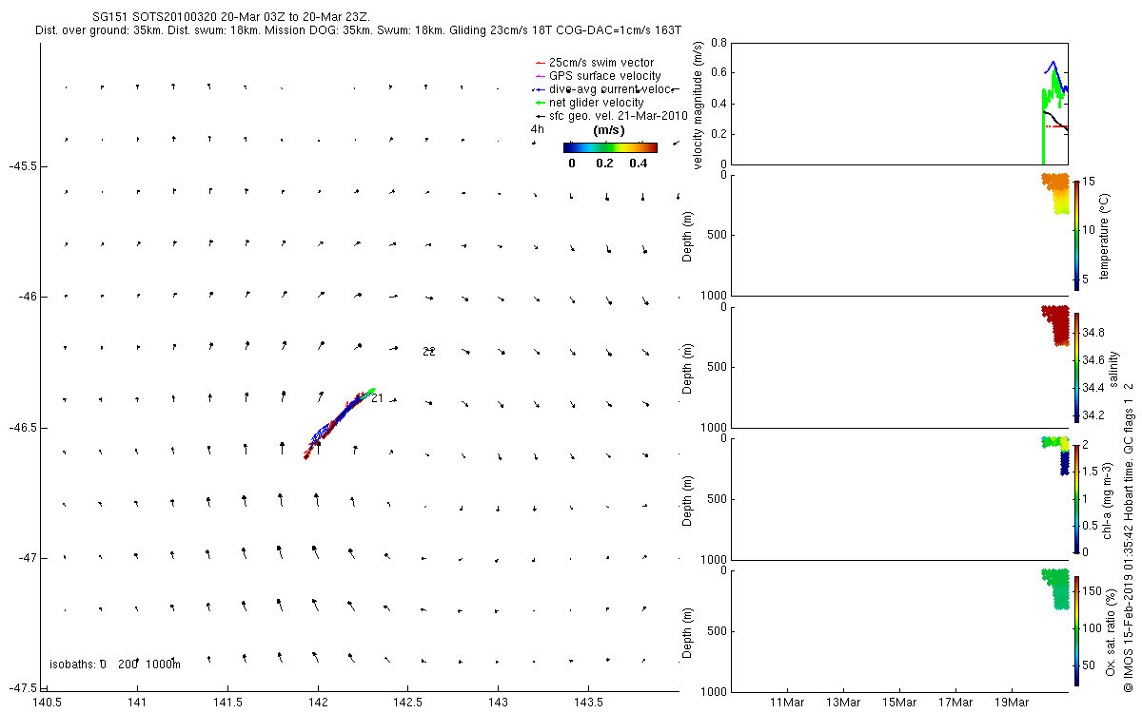Screen dimensions: 1142x713
Task: Click the '21' waypoint label near the track end
Action: [x=377, y=398]
